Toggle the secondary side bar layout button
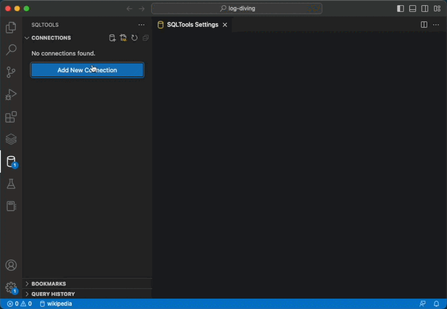Viewport: 447px width, 309px height. [x=425, y=9]
